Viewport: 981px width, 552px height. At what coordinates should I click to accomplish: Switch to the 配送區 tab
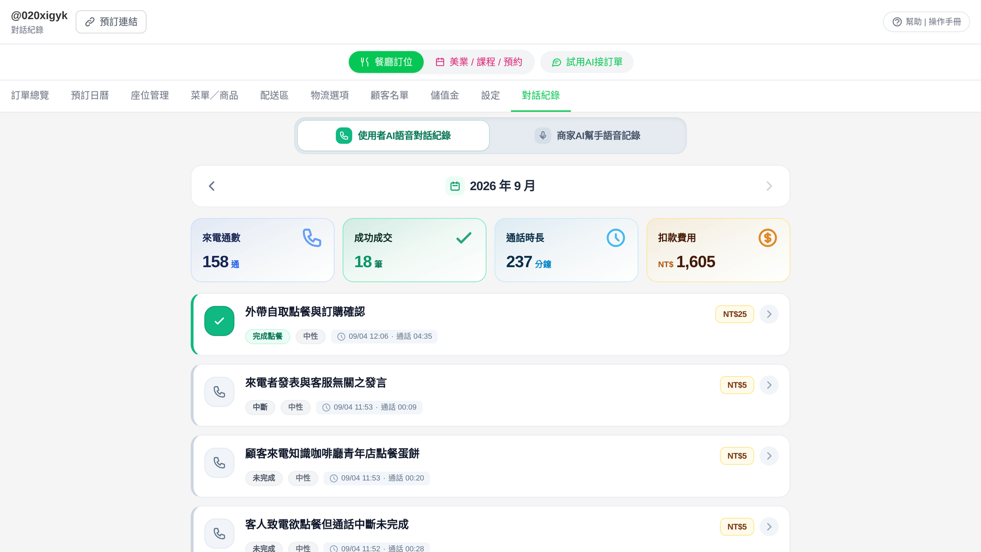[274, 96]
